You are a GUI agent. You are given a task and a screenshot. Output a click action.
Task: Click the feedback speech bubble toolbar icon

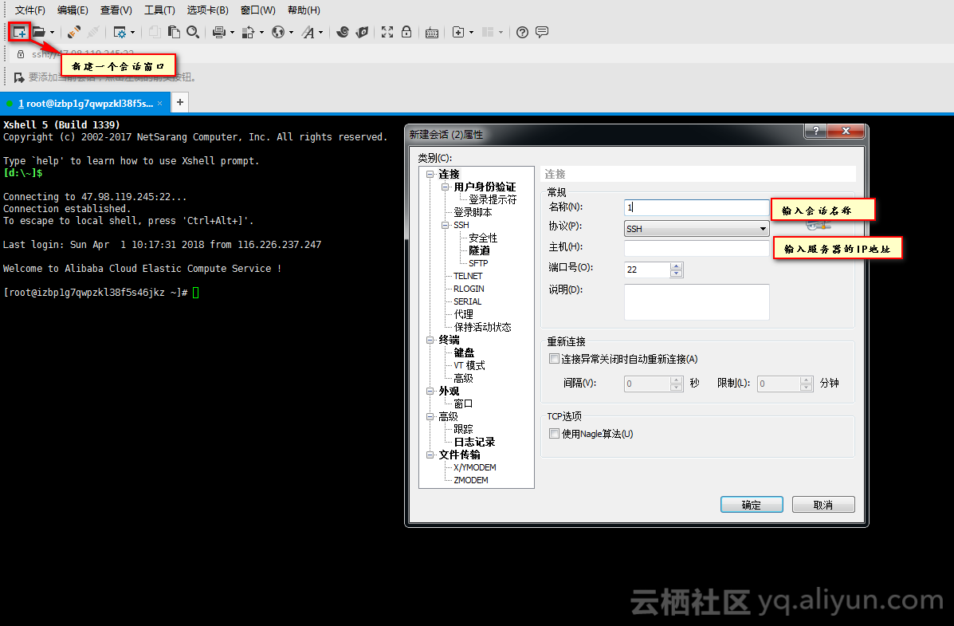click(x=541, y=32)
